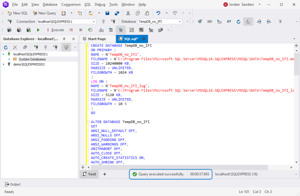Click the editor split handle top right
This screenshot has width=300, height=196.
click(x=296, y=46)
